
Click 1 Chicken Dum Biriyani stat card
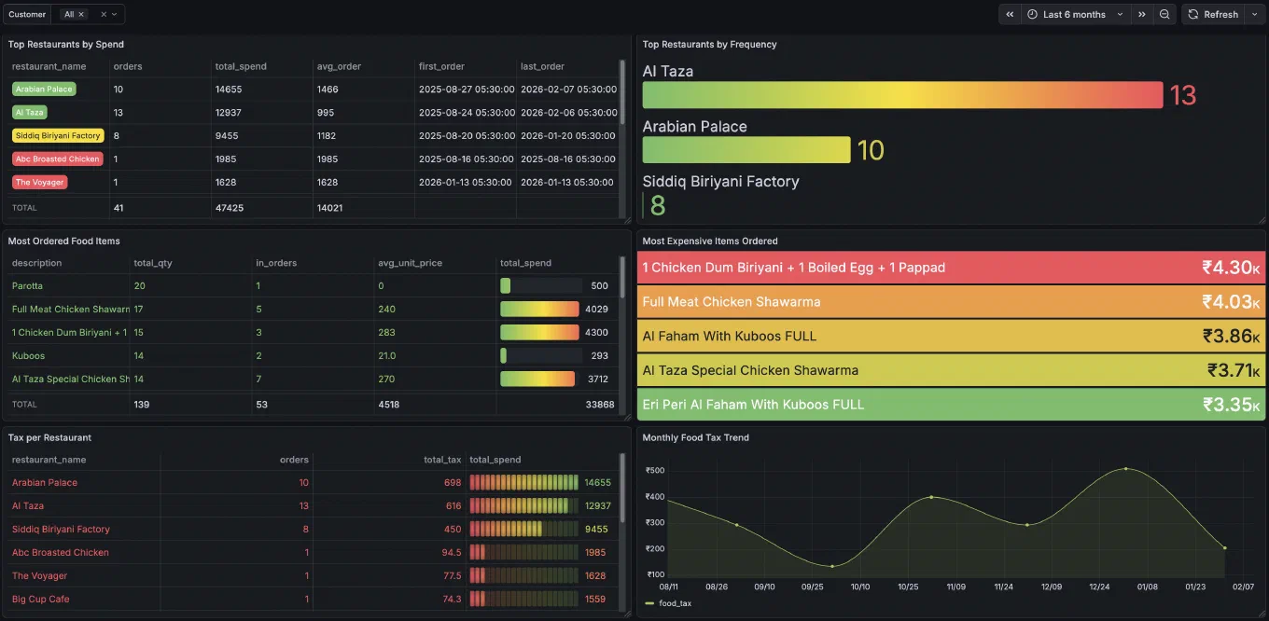[952, 268]
